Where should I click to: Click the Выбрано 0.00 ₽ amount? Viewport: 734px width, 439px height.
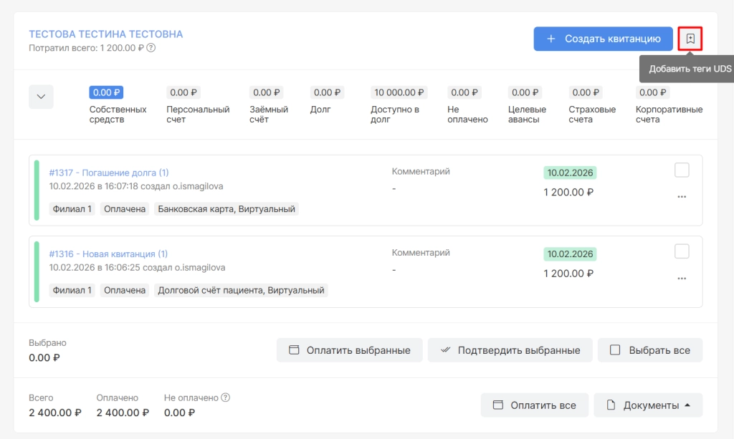pos(44,357)
